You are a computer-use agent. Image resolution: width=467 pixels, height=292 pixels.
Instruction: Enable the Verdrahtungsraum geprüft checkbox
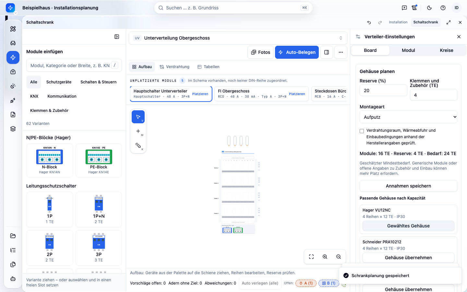[362, 131]
